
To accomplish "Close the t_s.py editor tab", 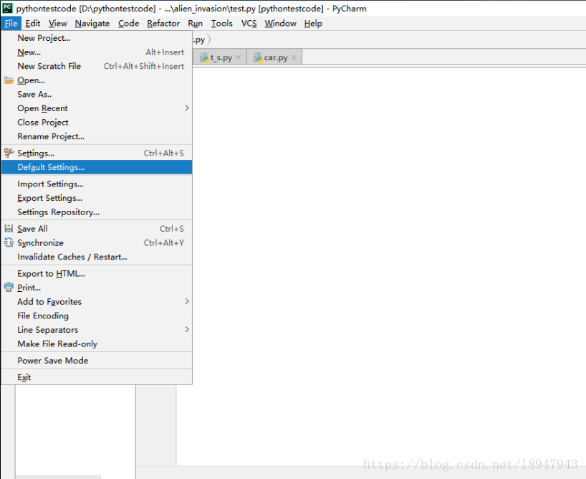I will (239, 57).
